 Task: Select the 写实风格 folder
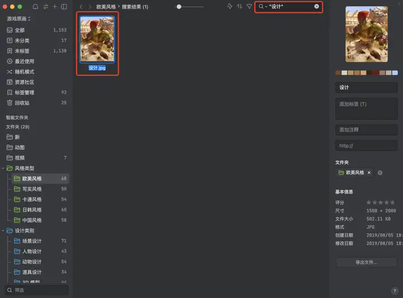(x=40, y=189)
